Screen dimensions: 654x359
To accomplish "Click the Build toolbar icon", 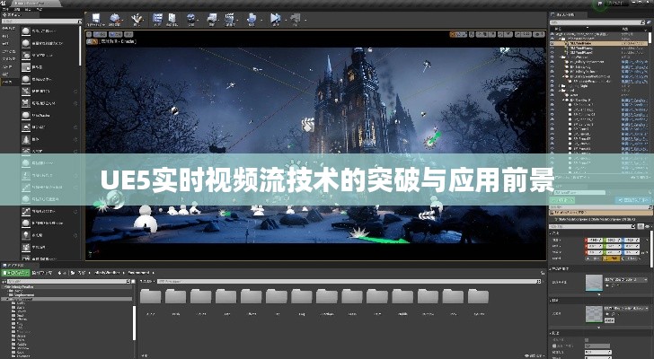I will click(250, 17).
